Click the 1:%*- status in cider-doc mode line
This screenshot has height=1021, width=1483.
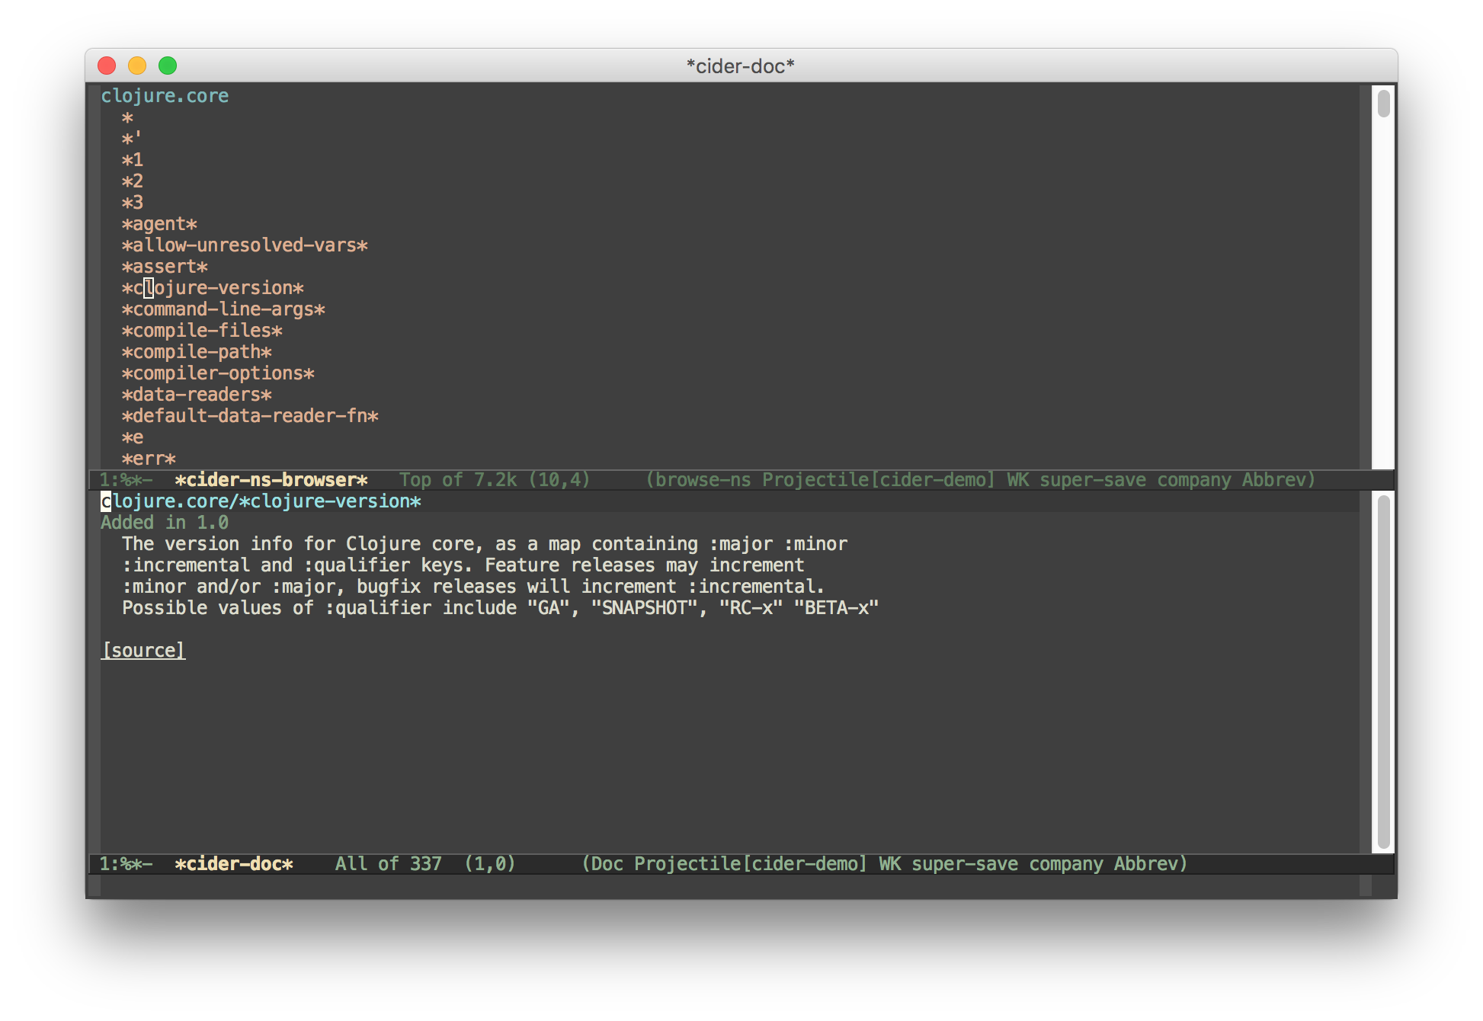[x=126, y=864]
